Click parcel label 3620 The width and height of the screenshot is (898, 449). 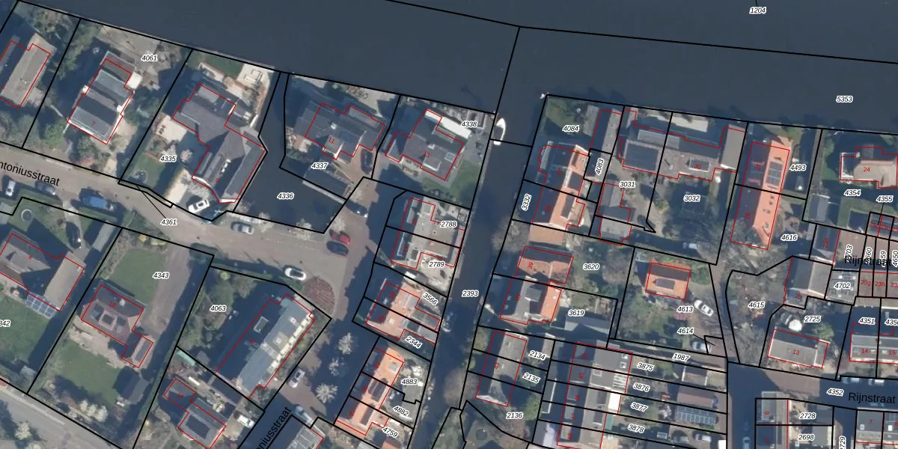click(x=591, y=267)
